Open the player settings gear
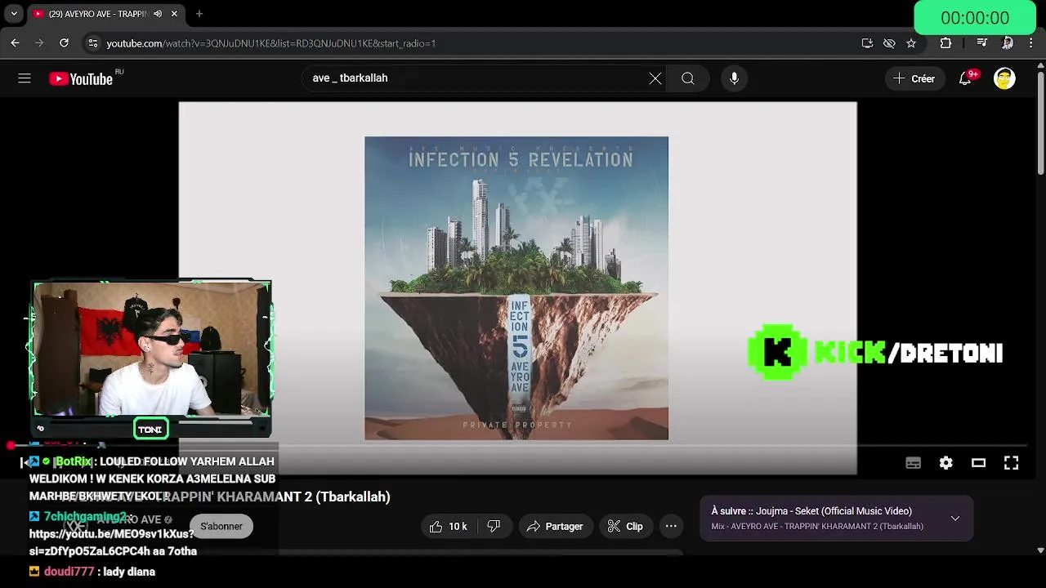This screenshot has height=588, width=1046. 946,463
